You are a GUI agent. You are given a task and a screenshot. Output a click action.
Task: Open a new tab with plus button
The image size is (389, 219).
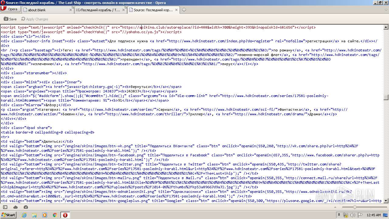(184, 10)
